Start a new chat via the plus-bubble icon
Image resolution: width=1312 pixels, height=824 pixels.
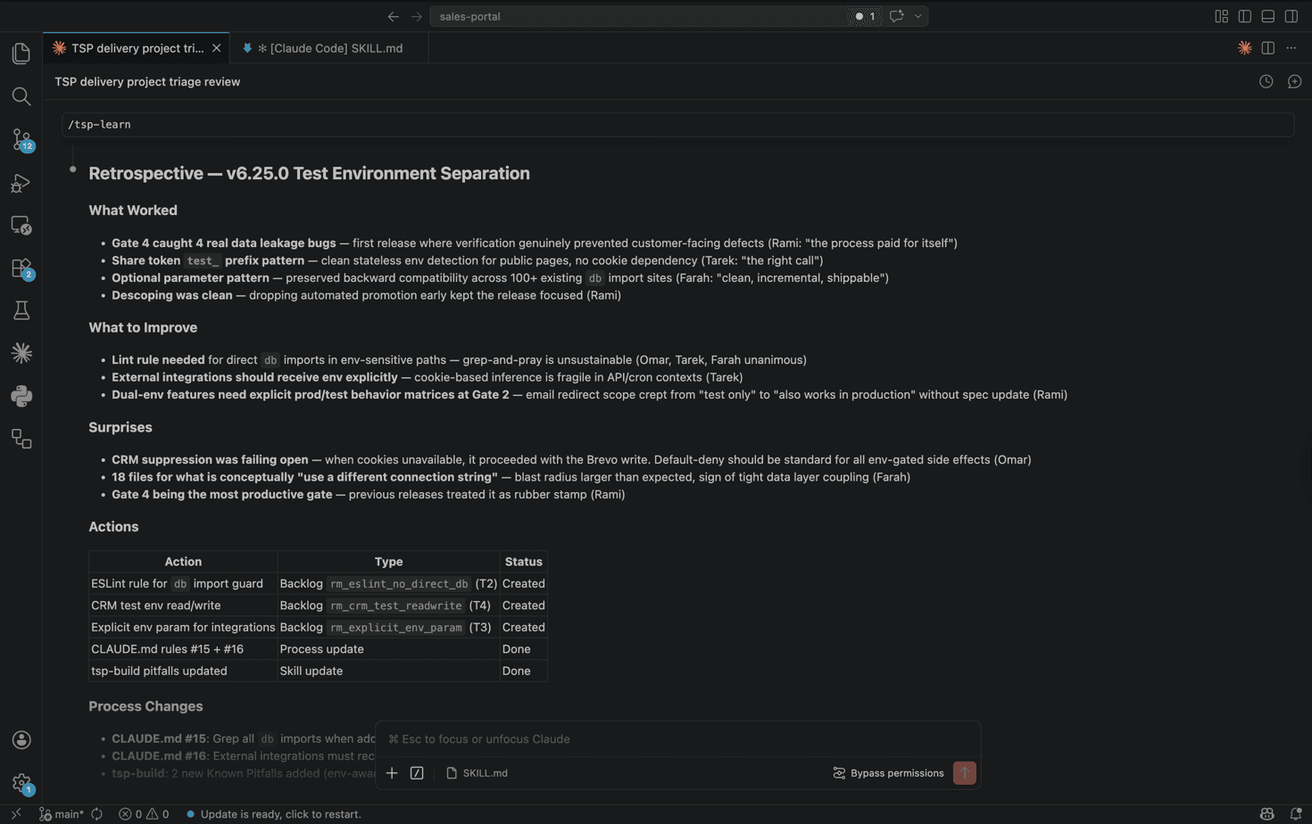(1294, 81)
